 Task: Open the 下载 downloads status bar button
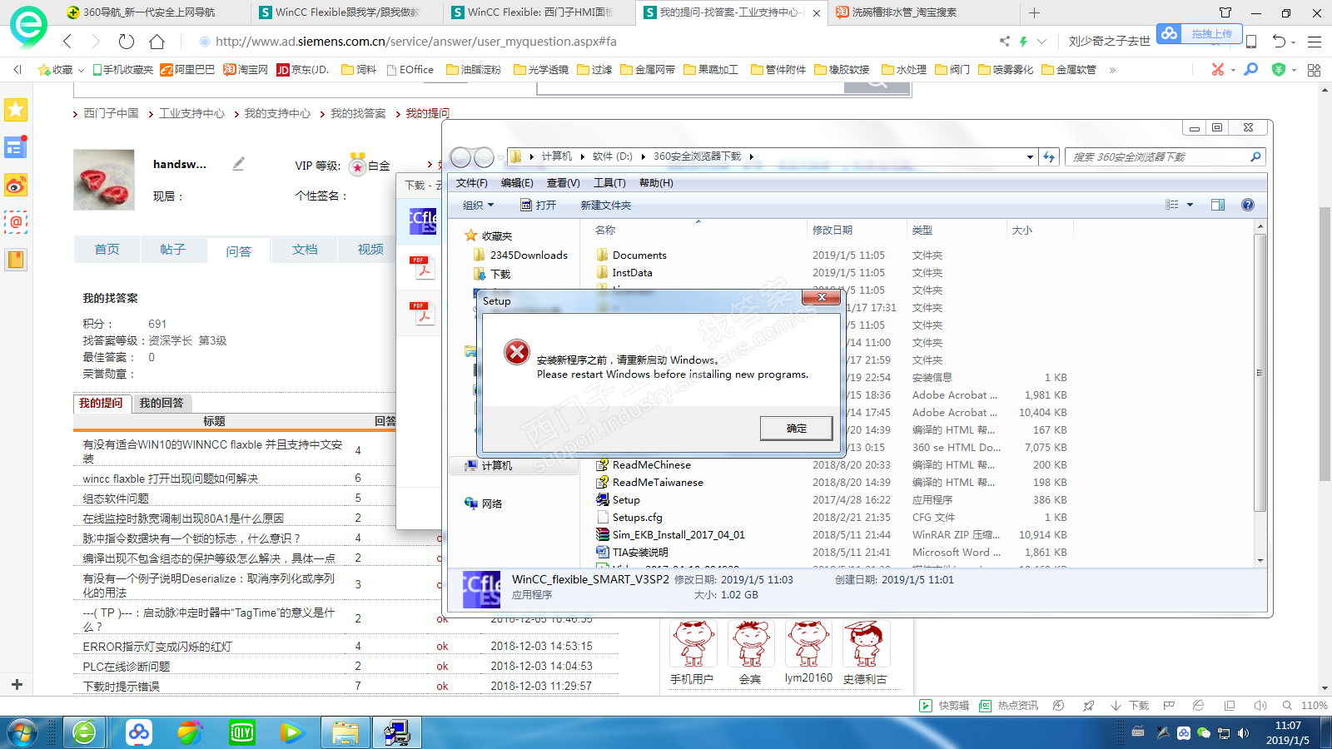(1130, 706)
